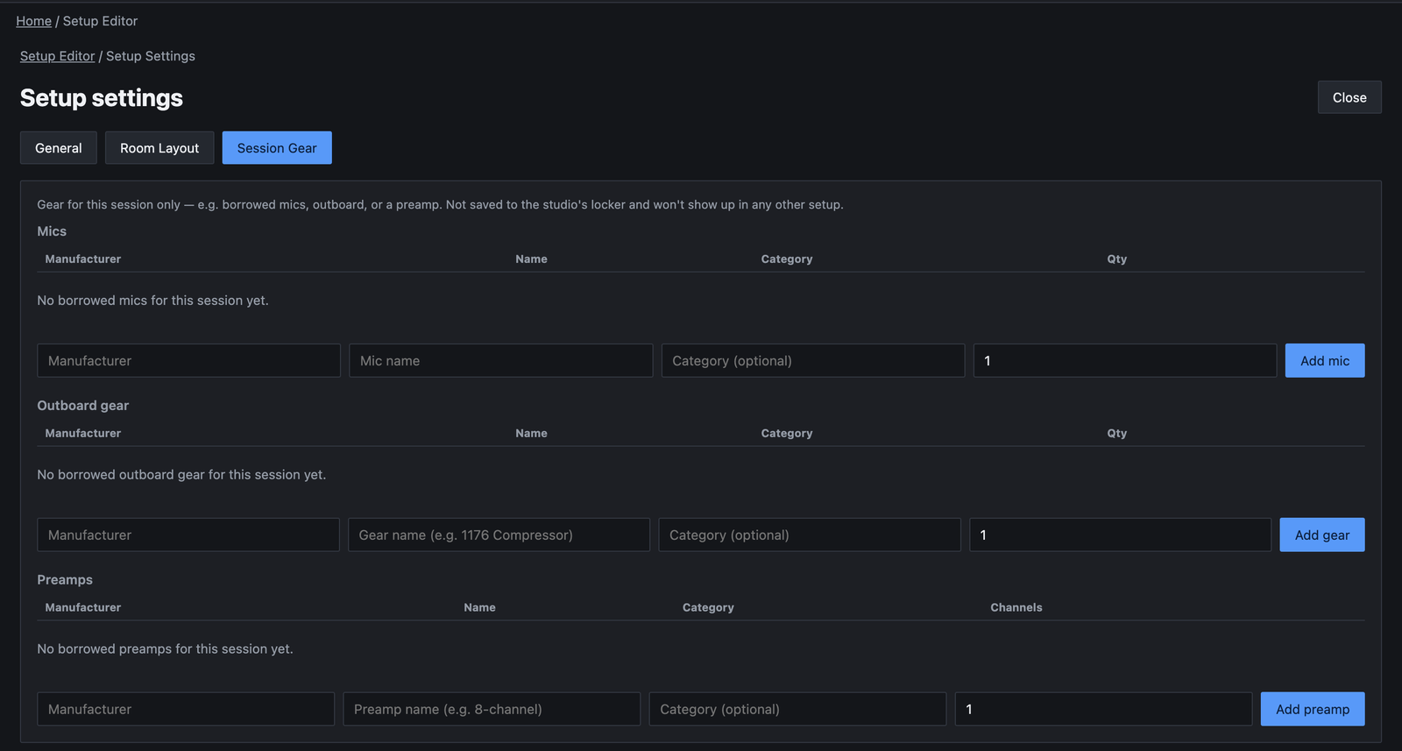Screen dimensions: 1402x751
Task: Click the Gear name (e.g. 1176 Compressor) field
Action: pyautogui.click(x=499, y=535)
